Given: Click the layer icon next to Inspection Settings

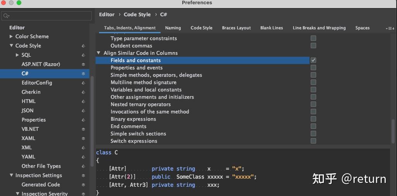Looking at the screenshot, I should [83, 176].
